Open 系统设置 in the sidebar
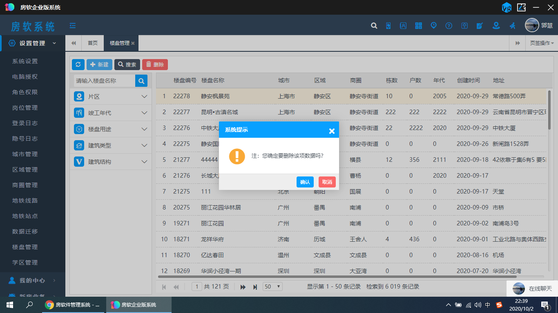Viewport: 558px width, 313px height. click(25, 61)
